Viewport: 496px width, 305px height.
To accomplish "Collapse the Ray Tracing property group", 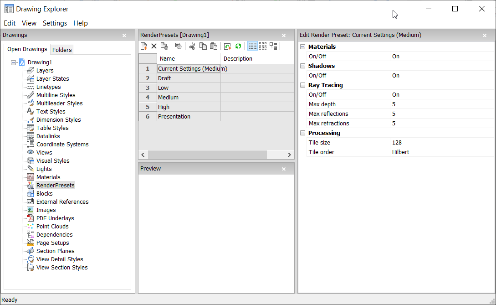I will pyautogui.click(x=303, y=85).
